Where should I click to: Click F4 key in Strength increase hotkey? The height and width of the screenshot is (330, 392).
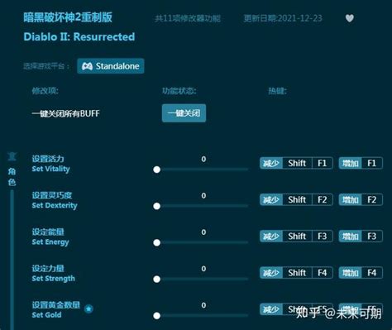pos(372,273)
